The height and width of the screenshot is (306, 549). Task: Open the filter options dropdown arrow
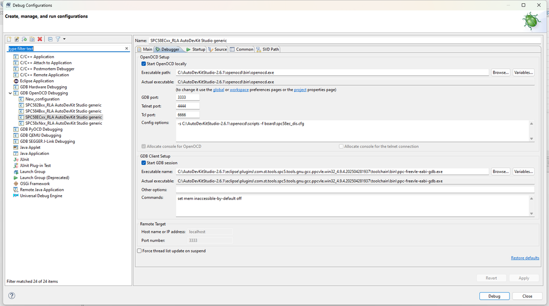pos(64,39)
